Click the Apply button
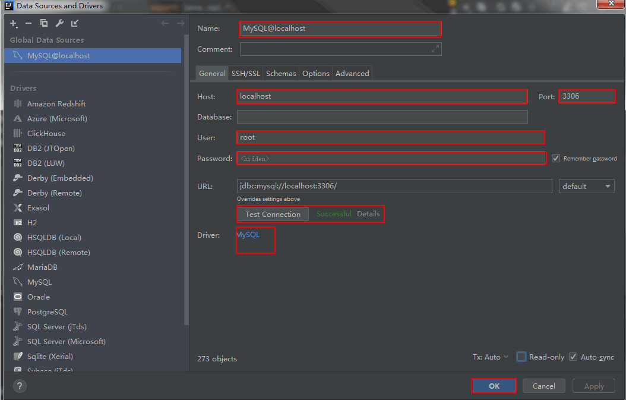The width and height of the screenshot is (626, 400). pyautogui.click(x=594, y=386)
